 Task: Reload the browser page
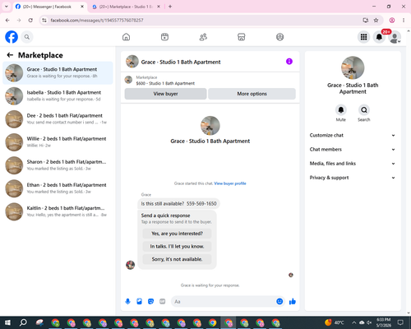tap(30, 21)
